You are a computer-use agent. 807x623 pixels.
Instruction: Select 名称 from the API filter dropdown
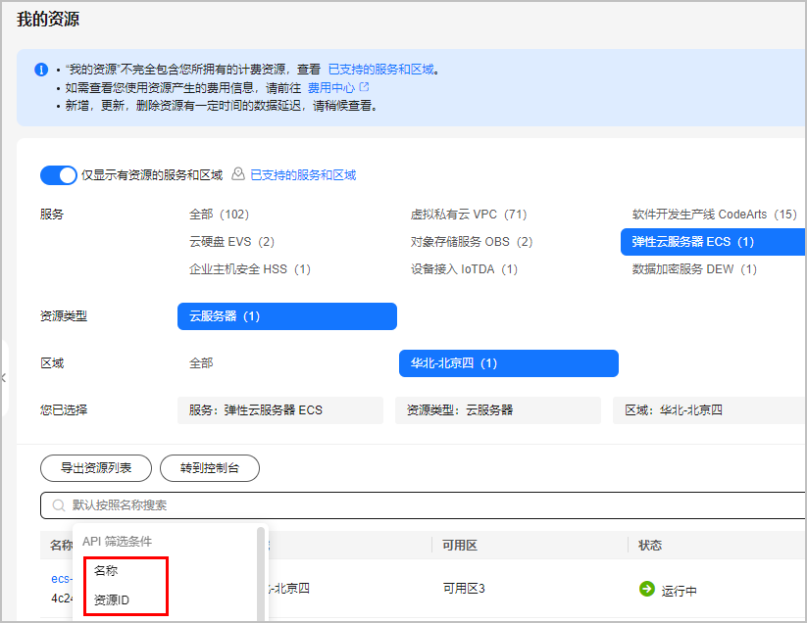click(x=108, y=569)
